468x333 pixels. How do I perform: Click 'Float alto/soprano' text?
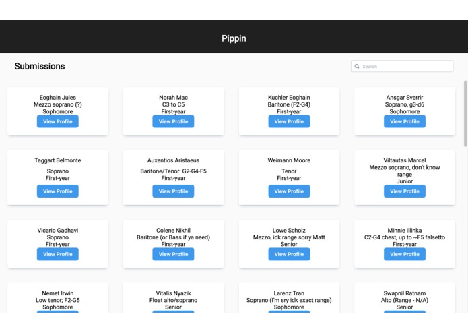coord(173,300)
